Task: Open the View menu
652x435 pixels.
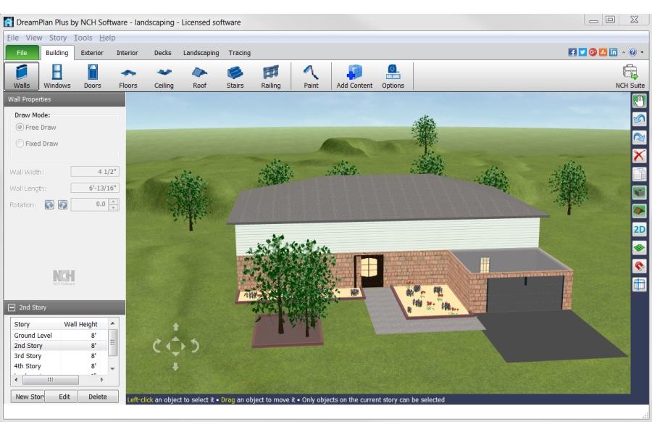Action: [33, 38]
